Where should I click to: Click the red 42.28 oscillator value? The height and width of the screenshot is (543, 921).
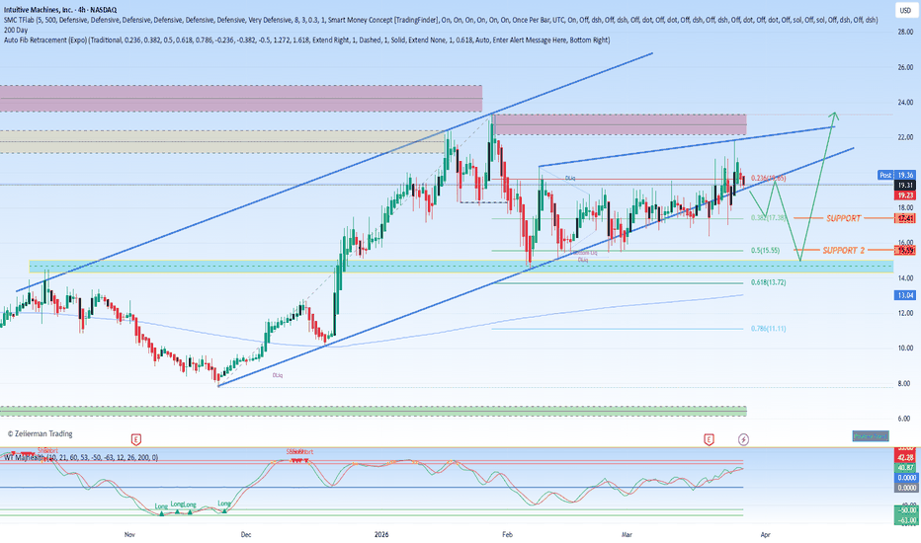905,457
